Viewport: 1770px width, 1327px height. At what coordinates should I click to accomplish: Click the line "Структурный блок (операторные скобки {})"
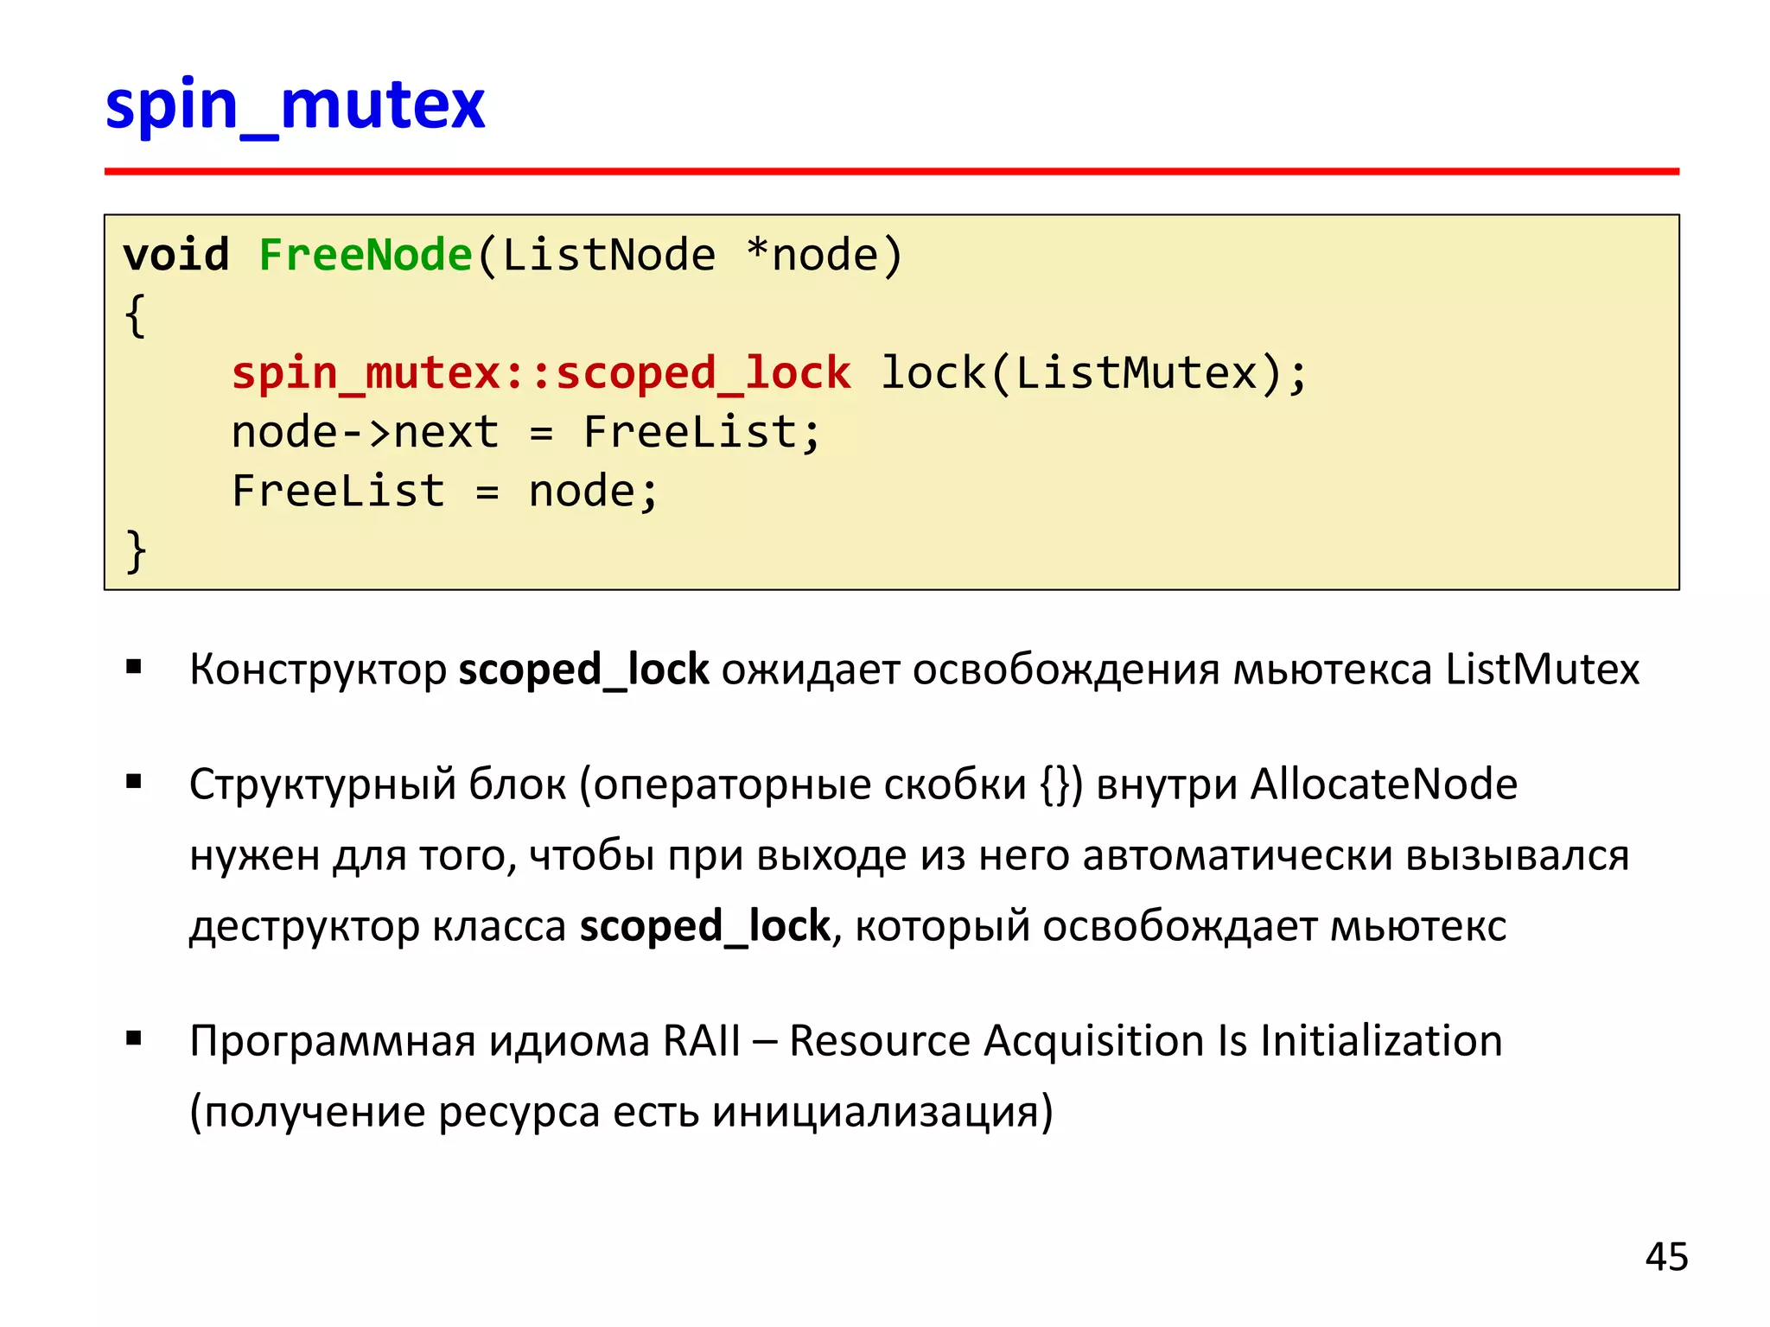click(854, 784)
